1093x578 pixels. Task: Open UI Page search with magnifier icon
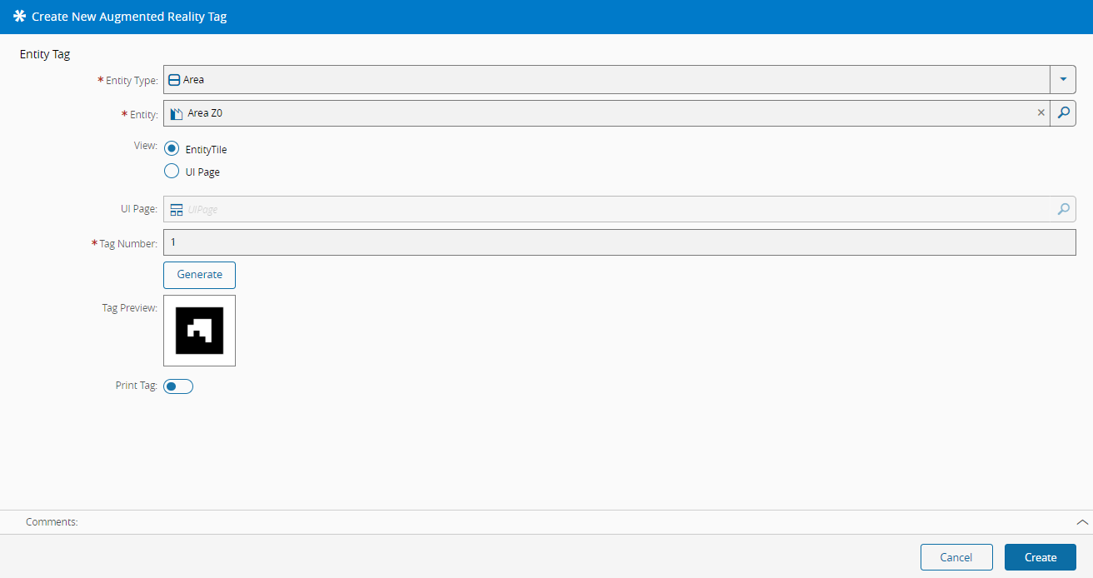[x=1063, y=210]
